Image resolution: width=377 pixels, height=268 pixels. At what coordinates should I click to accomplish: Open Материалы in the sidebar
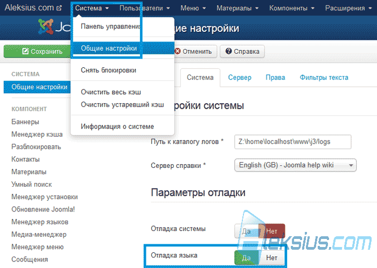(x=29, y=172)
